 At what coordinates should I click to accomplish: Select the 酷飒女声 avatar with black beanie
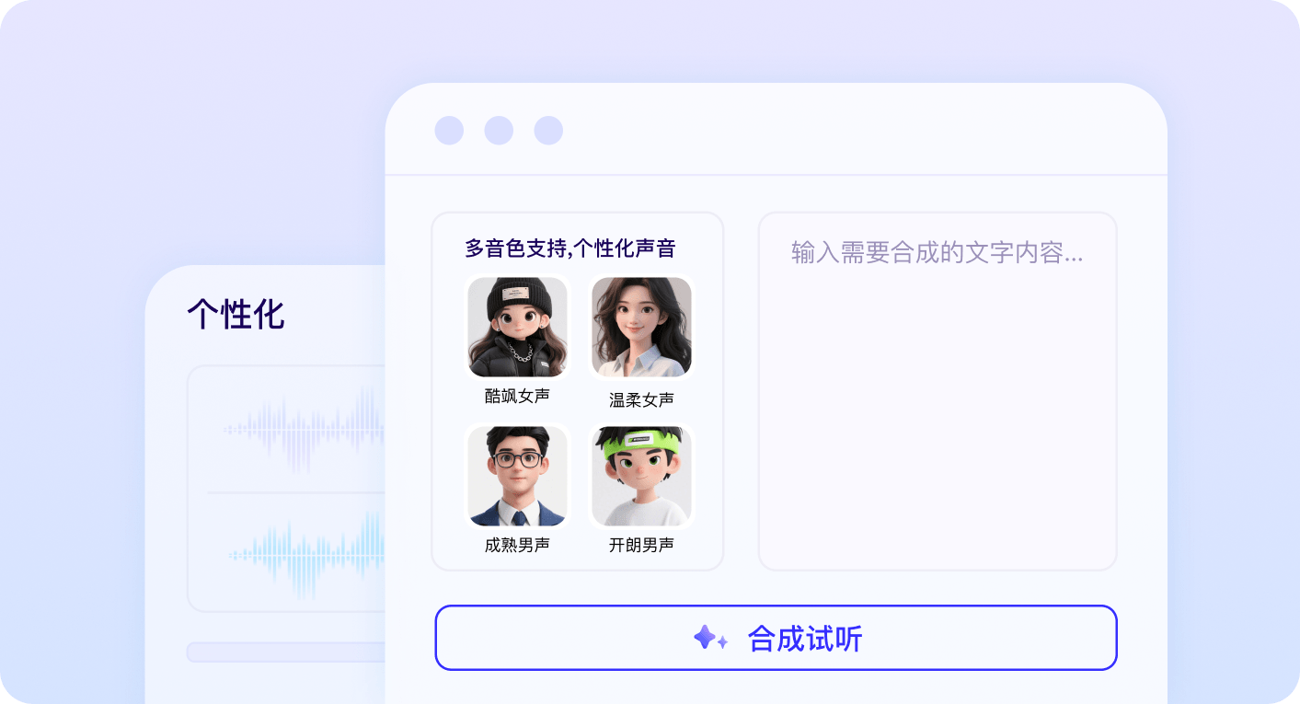[518, 328]
